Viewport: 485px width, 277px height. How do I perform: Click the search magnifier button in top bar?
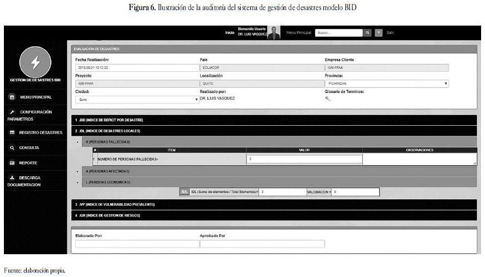click(367, 33)
